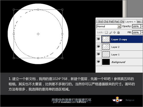Image resolution: width=143 pixels, height=107 pixels.
Task: Switch to the Pat tab
Action: coord(111,22)
